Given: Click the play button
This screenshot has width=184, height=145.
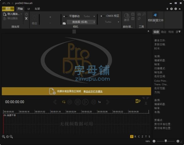Looking at the screenshot, I should pyautogui.click(x=85, y=102).
